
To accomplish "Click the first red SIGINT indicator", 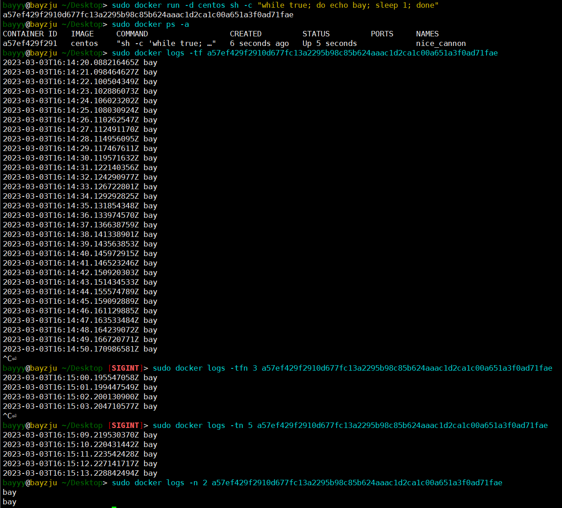I will pyautogui.click(x=125, y=368).
